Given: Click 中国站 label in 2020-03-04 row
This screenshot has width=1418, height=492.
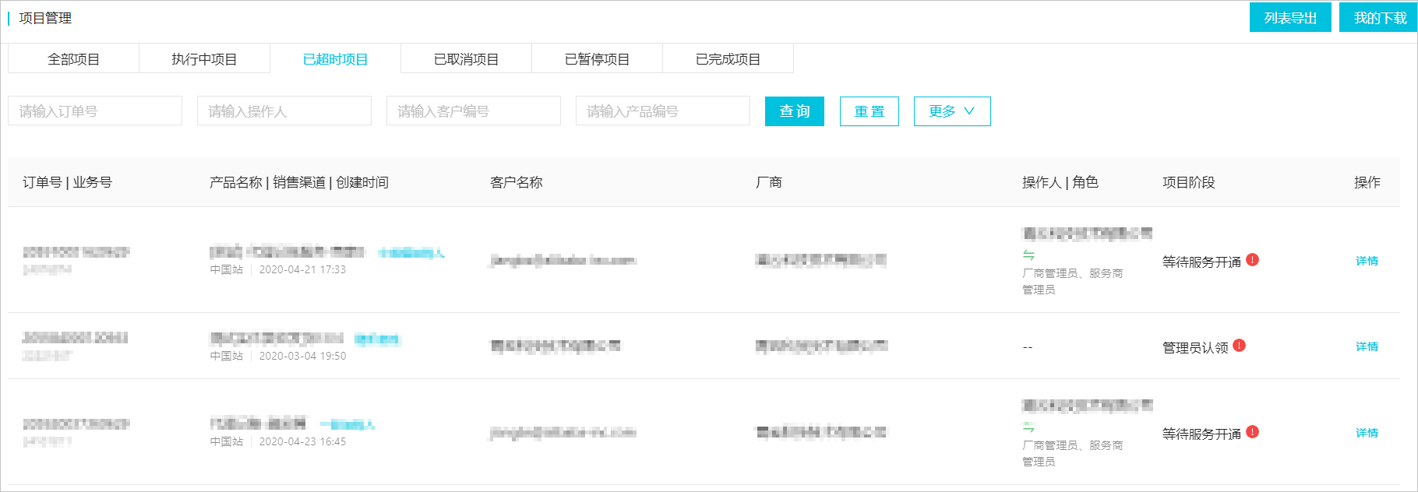Looking at the screenshot, I should [x=227, y=356].
